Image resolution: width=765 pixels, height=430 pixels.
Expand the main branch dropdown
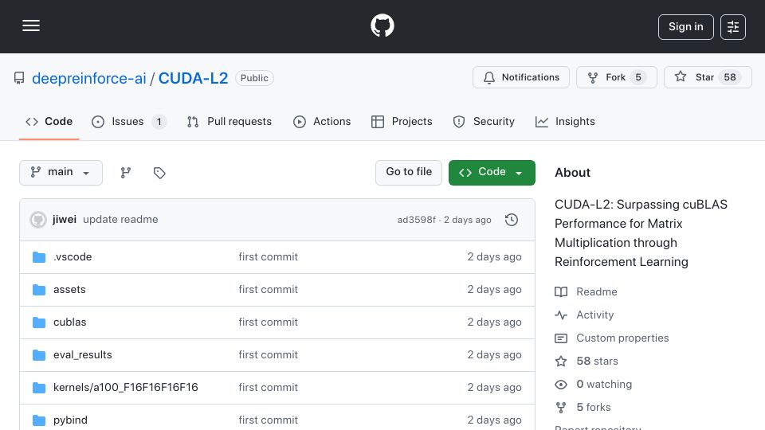(61, 173)
